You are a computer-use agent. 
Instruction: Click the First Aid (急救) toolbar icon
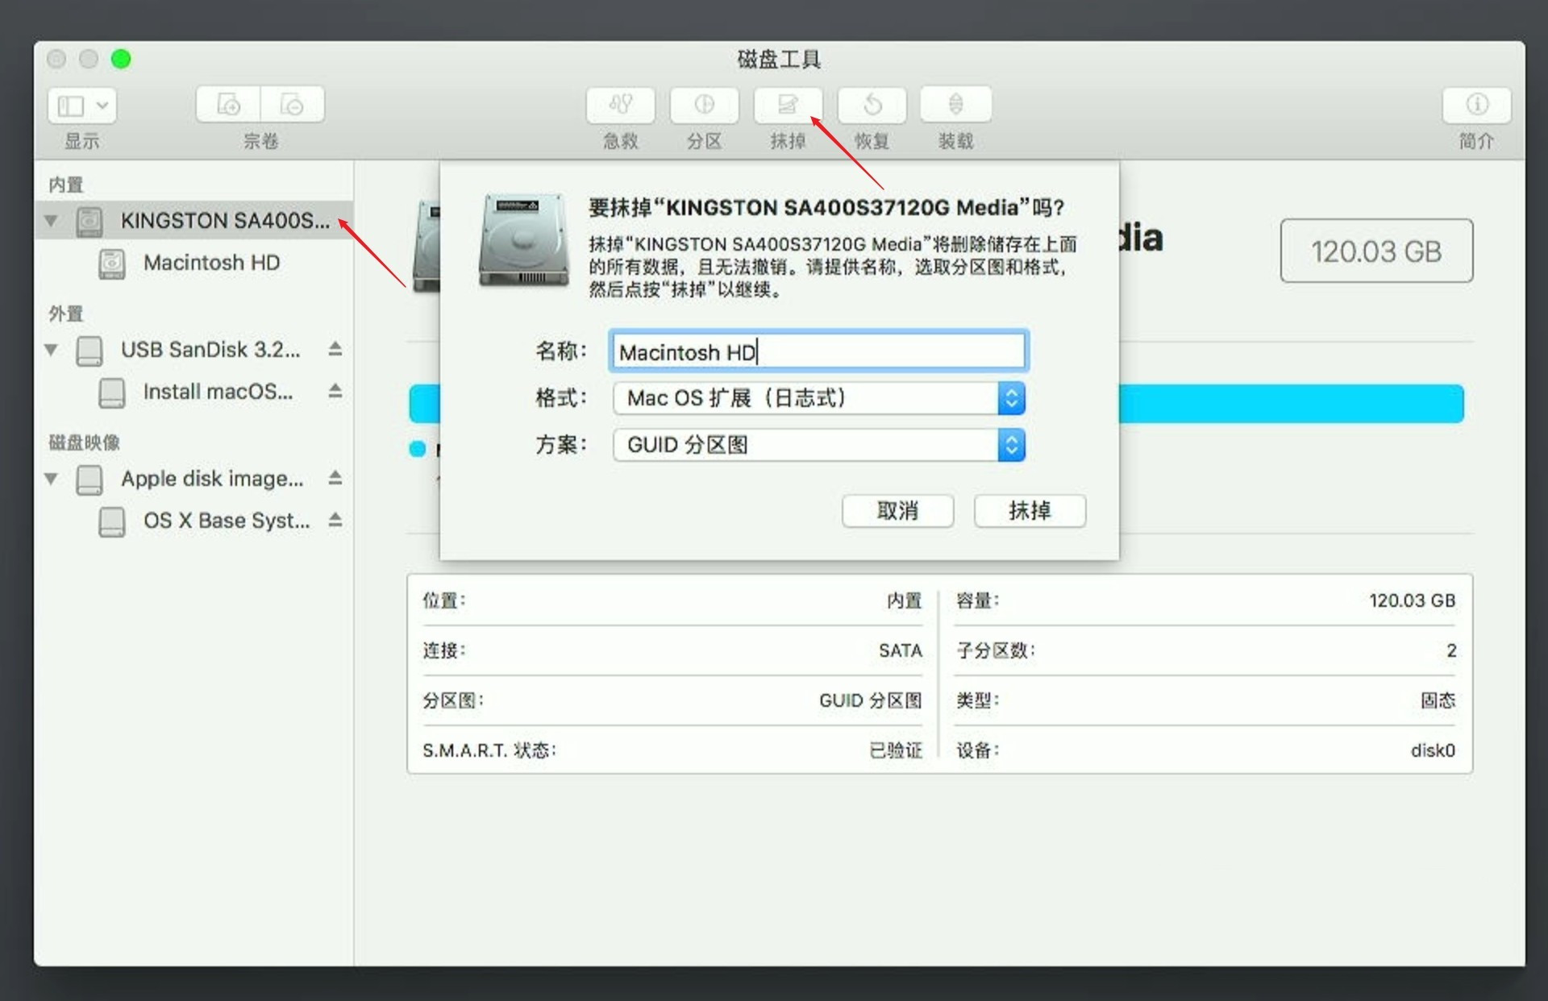pyautogui.click(x=620, y=105)
